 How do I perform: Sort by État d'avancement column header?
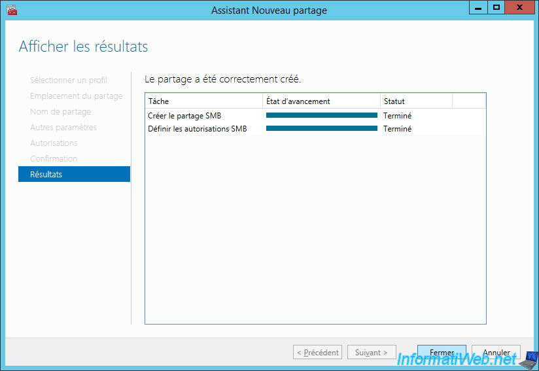point(321,101)
